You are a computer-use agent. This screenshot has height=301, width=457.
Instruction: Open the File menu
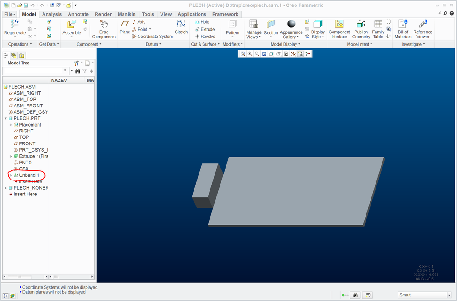pyautogui.click(x=10, y=14)
